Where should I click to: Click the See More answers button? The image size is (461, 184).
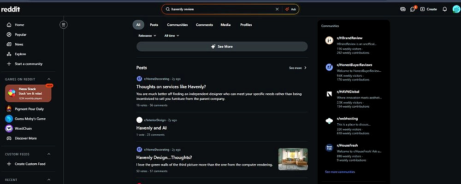222,46
